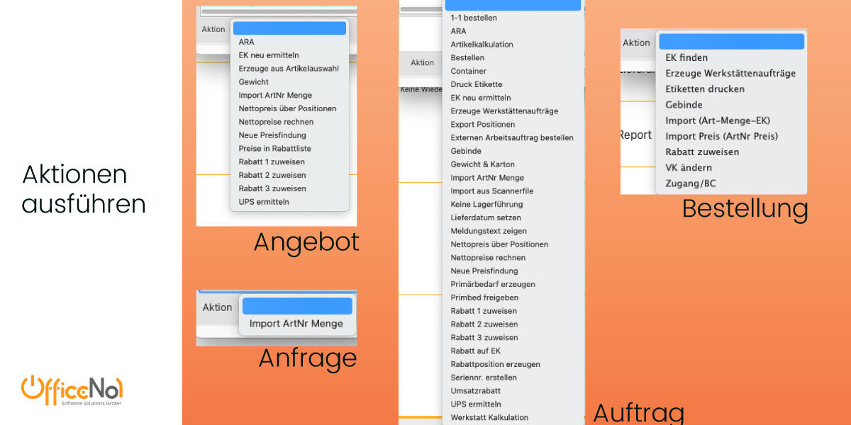Choose Umsatzrabatt
The width and height of the screenshot is (851, 425).
(x=475, y=391)
